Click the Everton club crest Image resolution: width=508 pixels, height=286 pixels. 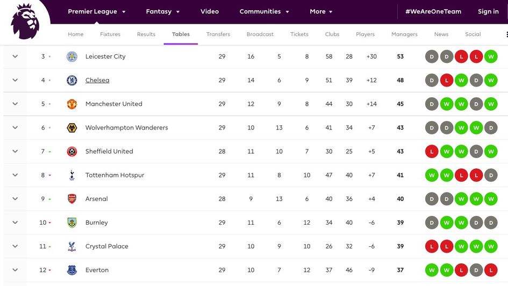click(x=72, y=270)
